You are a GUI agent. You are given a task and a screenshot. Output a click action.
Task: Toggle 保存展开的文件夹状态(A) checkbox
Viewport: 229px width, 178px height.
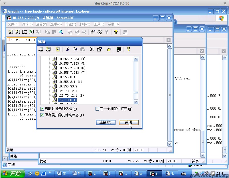pyautogui.click(x=42, y=115)
